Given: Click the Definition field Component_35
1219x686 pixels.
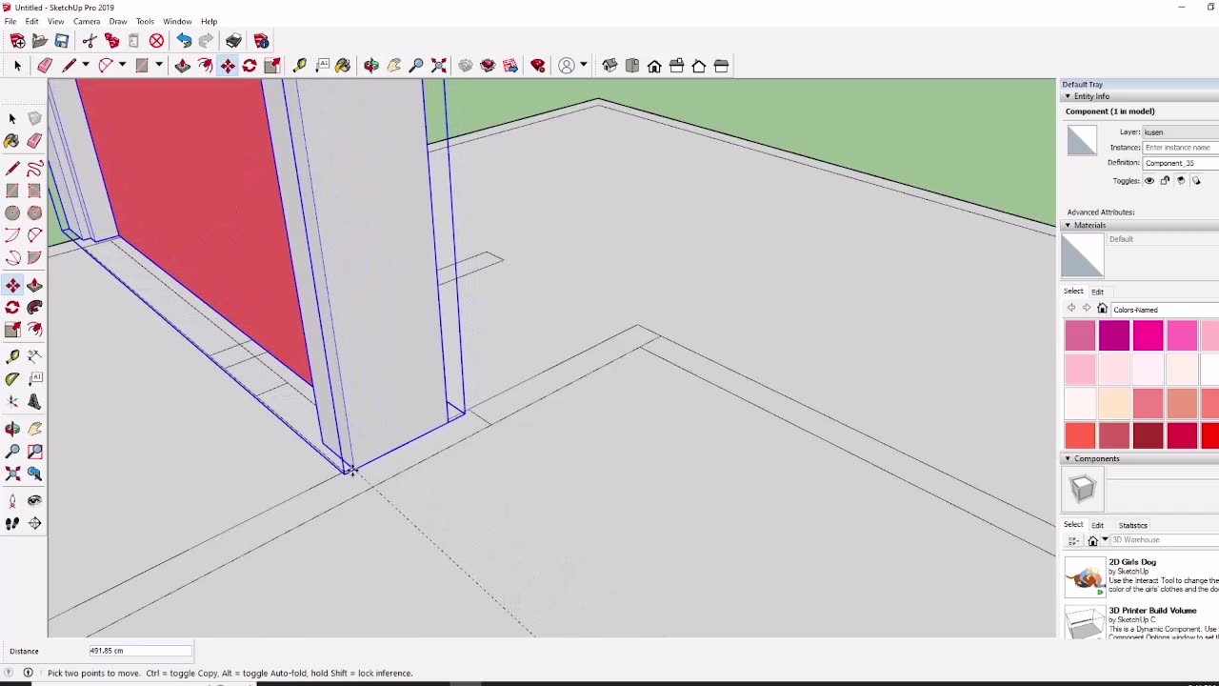Looking at the screenshot, I should point(1181,163).
